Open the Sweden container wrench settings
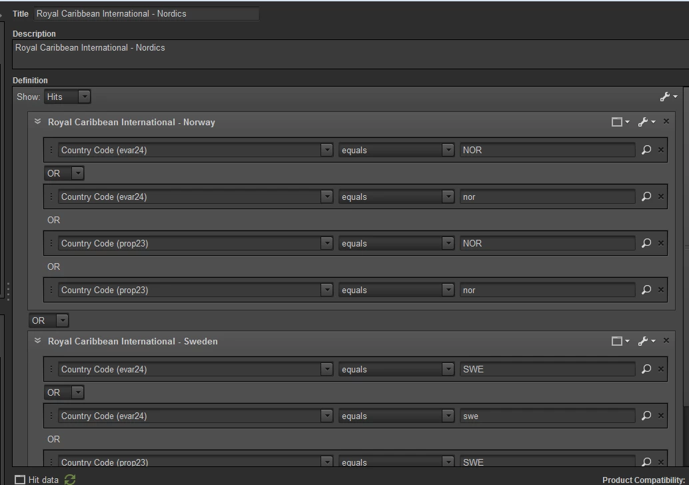This screenshot has width=689, height=485. tap(646, 341)
